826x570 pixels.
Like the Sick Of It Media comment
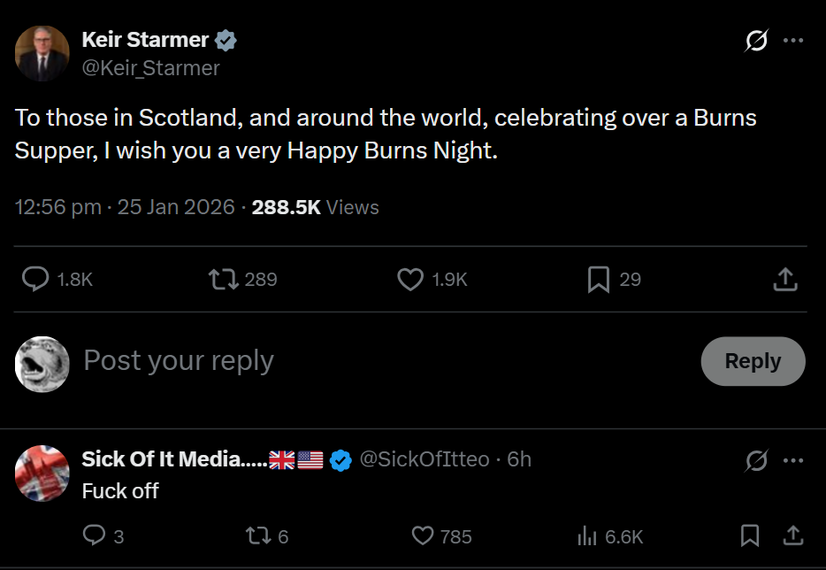click(424, 535)
